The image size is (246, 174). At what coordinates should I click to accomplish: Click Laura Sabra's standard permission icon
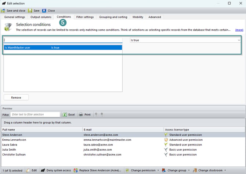166,145
